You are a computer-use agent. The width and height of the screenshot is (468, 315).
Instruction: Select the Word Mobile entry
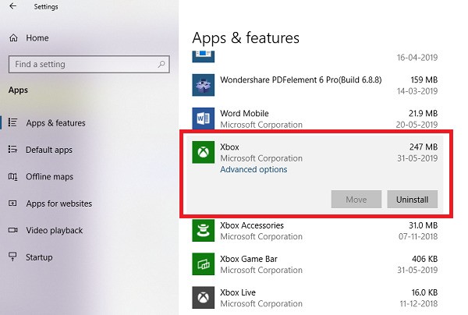click(315, 119)
